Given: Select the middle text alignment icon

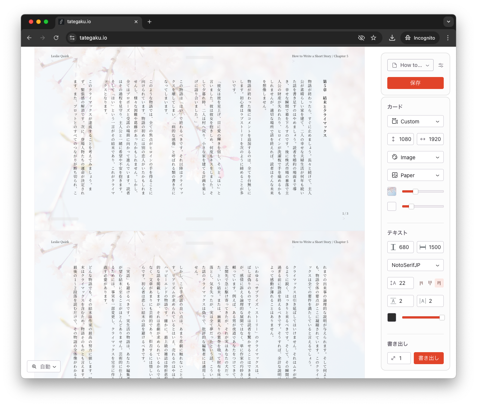Looking at the screenshot, I should click(x=430, y=283).
